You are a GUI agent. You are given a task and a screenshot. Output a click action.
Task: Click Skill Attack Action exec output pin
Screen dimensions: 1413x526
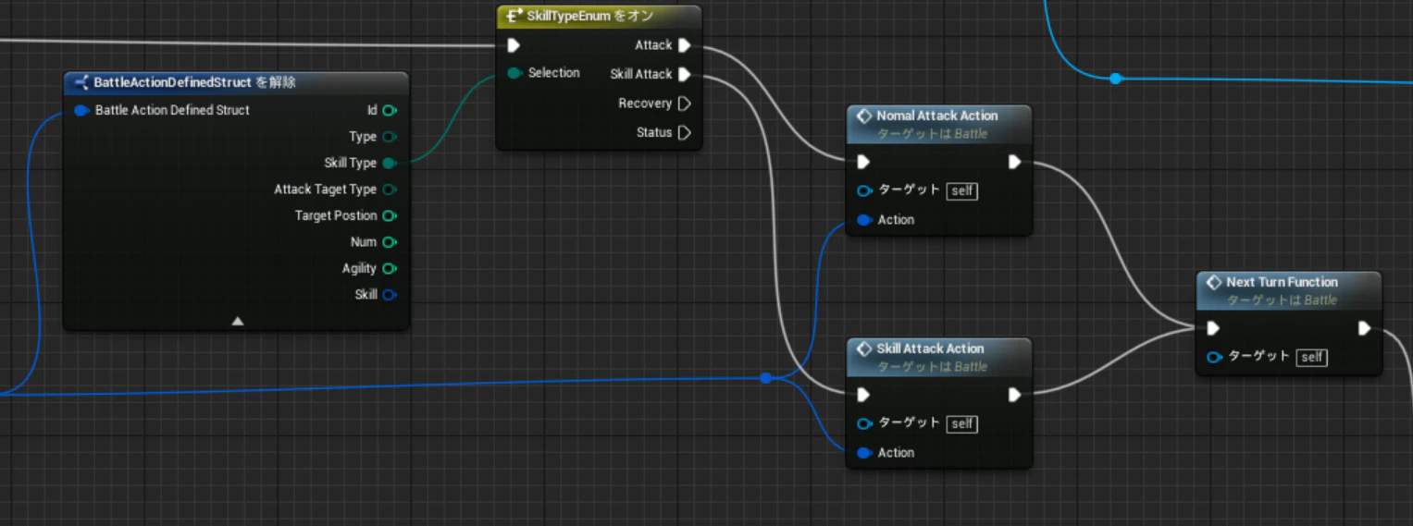coord(1014,395)
